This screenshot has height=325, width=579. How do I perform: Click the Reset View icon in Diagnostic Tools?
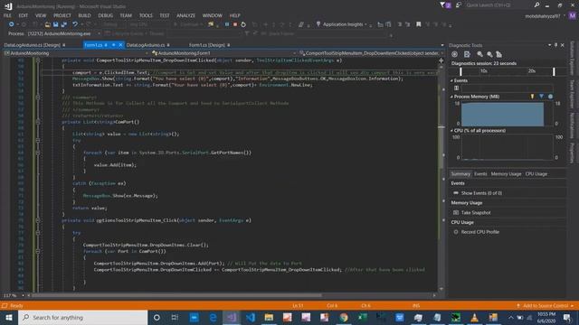coord(498,54)
